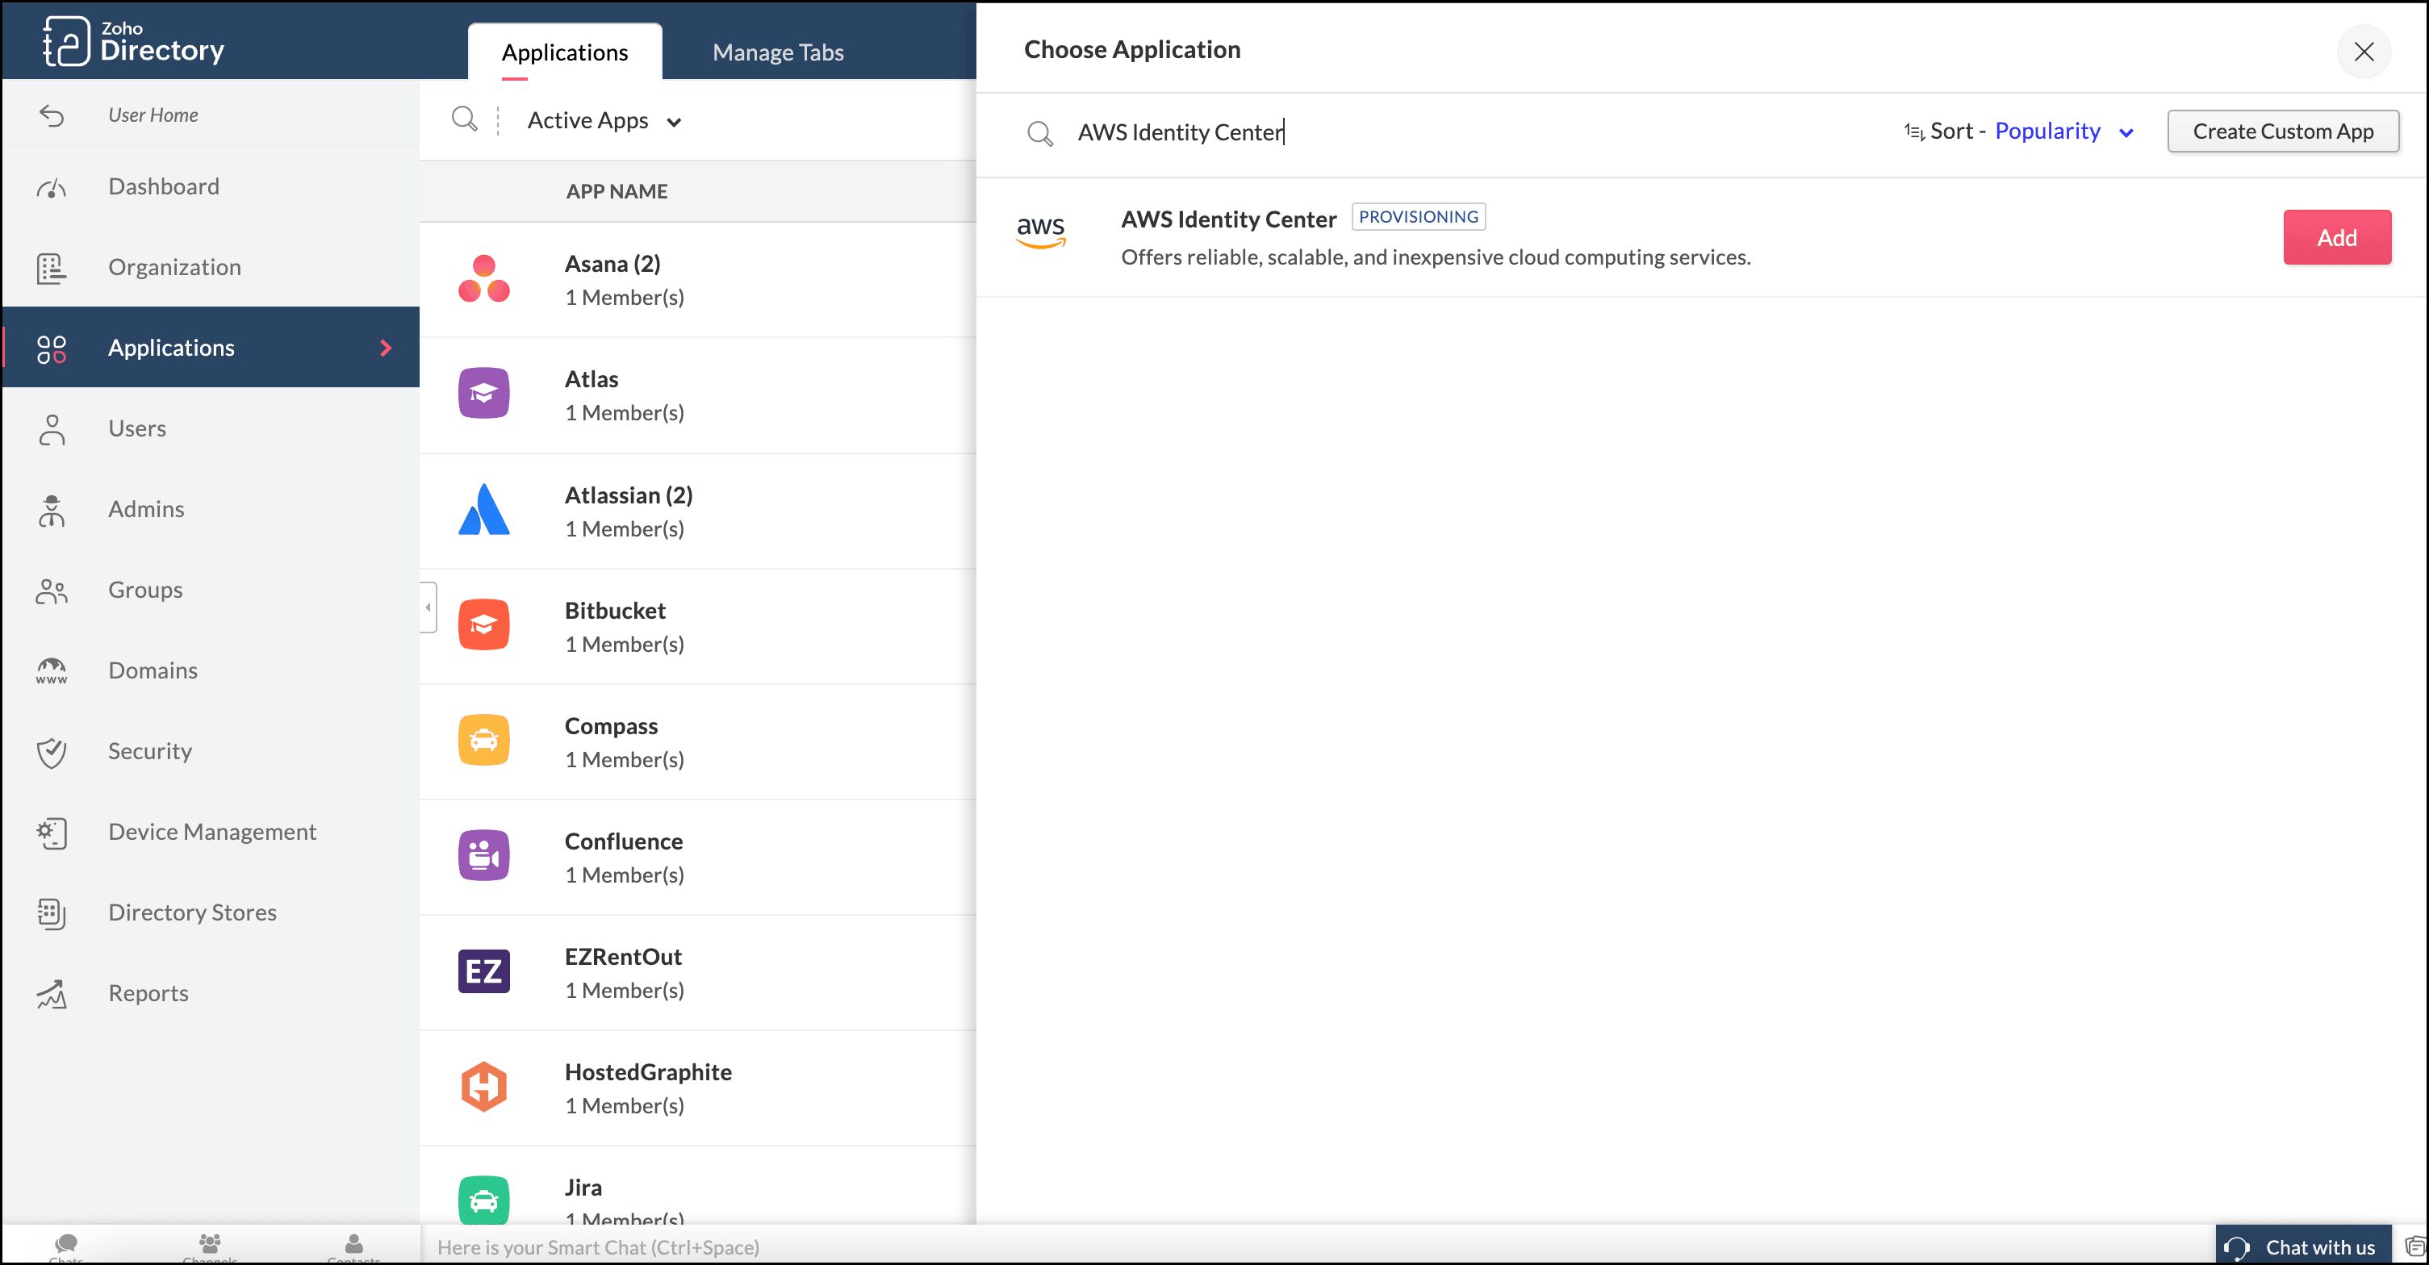Click the Asana app icon
The width and height of the screenshot is (2429, 1265).
pyautogui.click(x=483, y=279)
